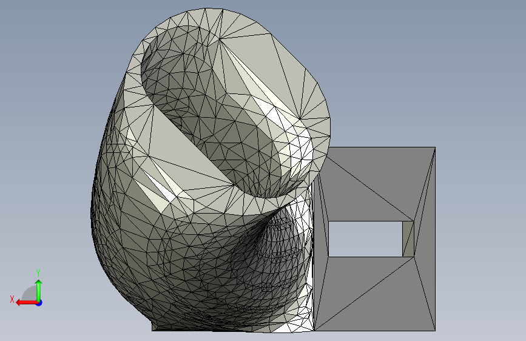The image size is (526, 341).
Task: Click the green "Y" label above the triad
Action: [38, 272]
